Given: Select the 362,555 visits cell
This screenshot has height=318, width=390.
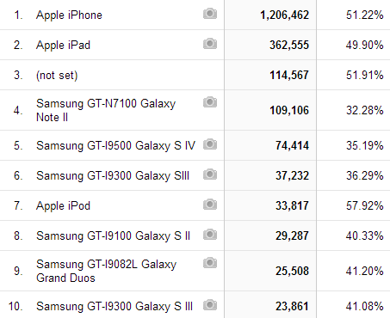Looking at the screenshot, I should click(289, 46).
